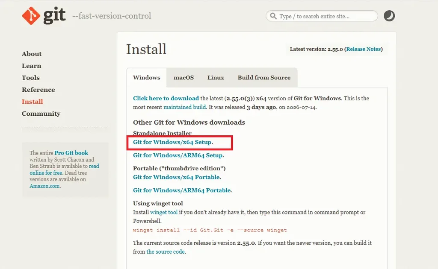The height and width of the screenshot is (269, 438).
Task: Download Git for Windows/ARM64 Setup
Action: [178, 155]
